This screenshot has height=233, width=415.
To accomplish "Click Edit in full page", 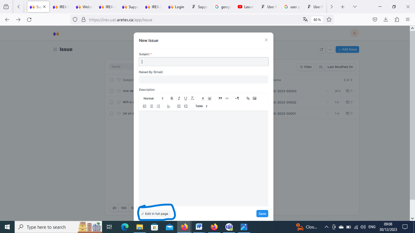I will click(155, 214).
